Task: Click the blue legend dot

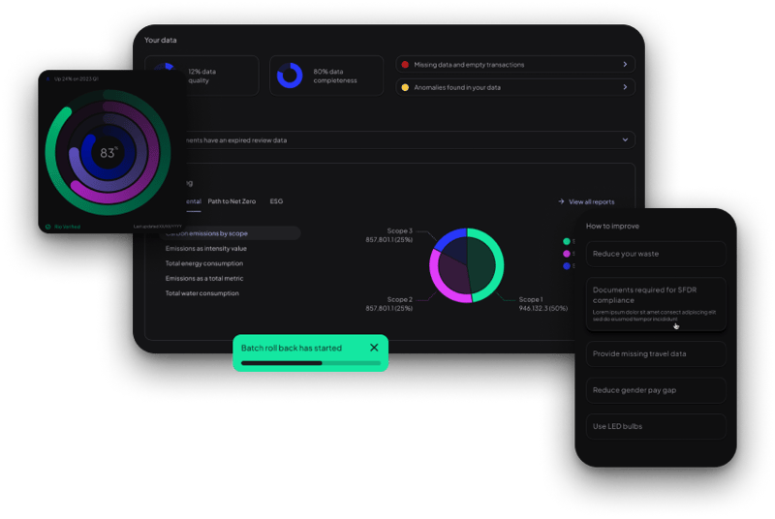Action: click(x=567, y=266)
